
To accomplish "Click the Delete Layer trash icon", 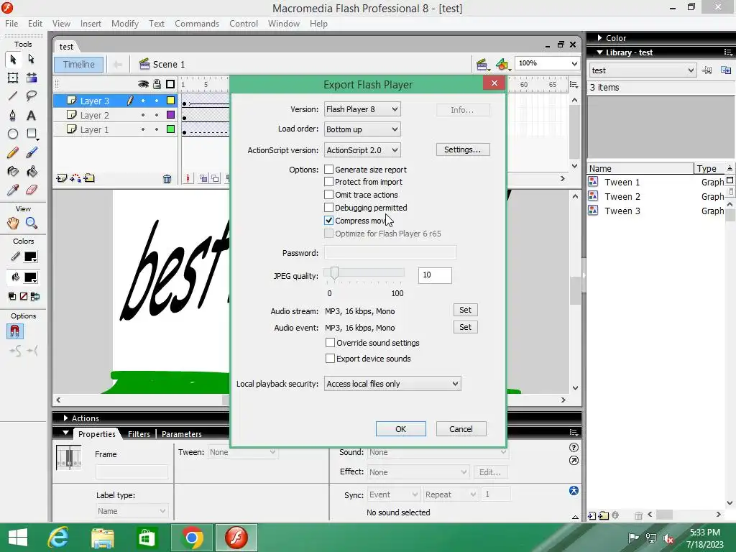I will (167, 178).
